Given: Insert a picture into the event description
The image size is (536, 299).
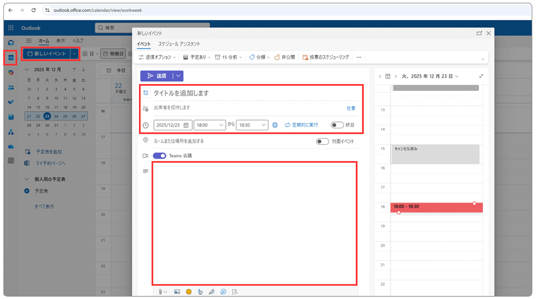Looking at the screenshot, I should [x=177, y=291].
